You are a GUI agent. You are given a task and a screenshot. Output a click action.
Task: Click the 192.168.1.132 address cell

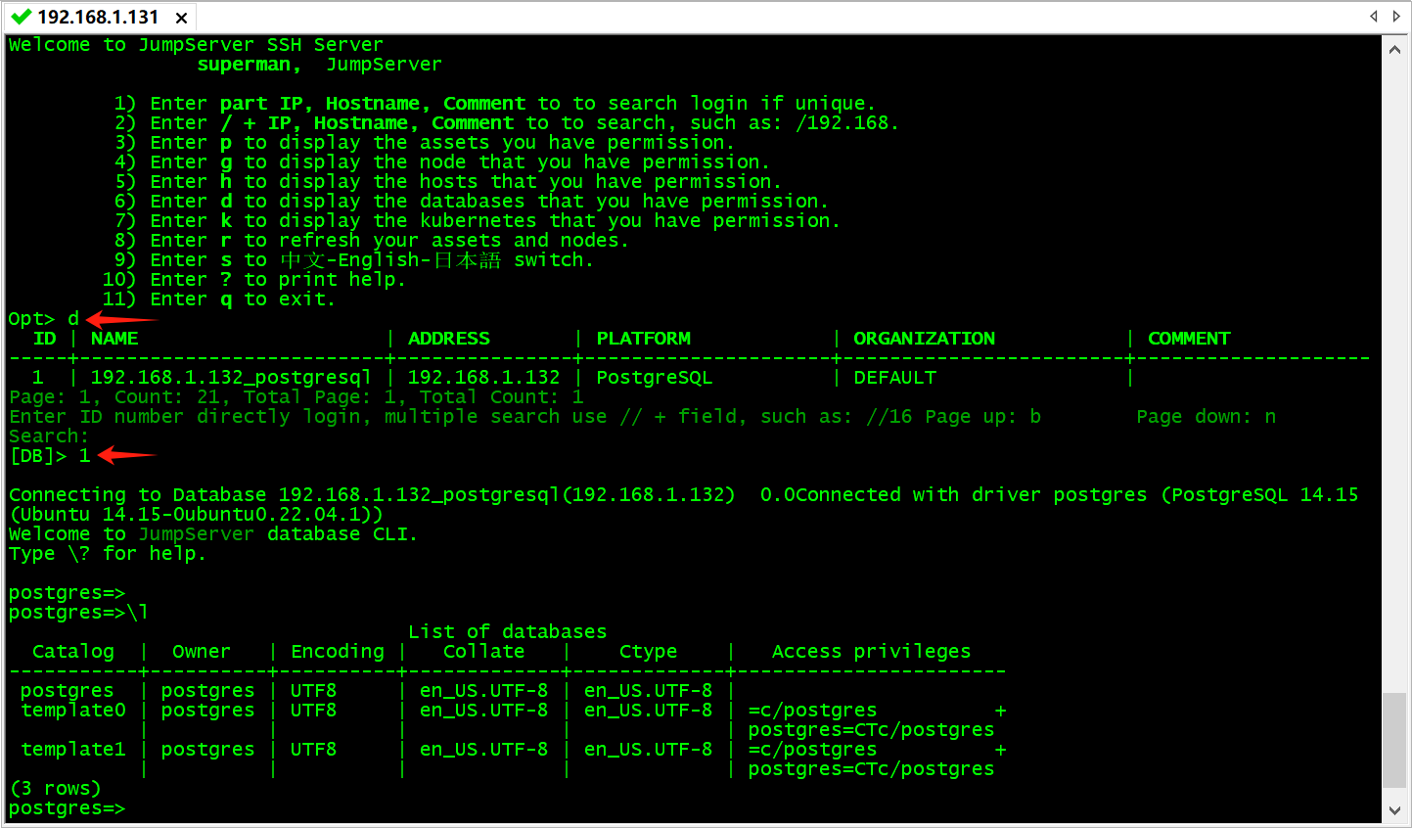pos(484,378)
